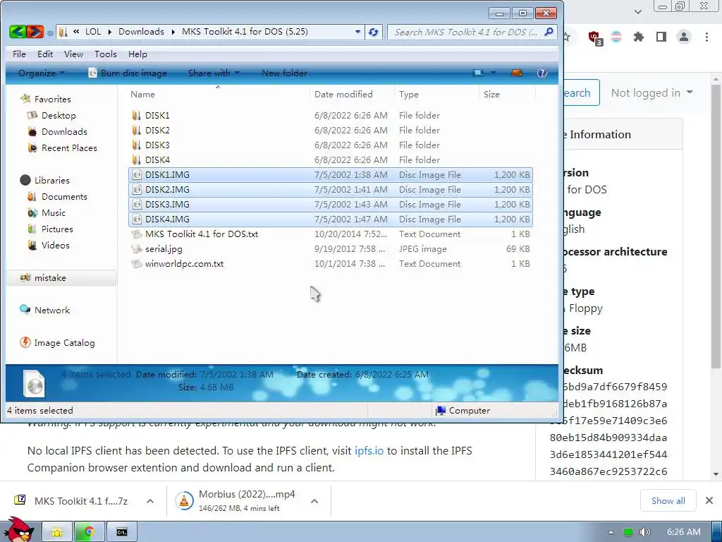Sort by Date modified column header
Screen dimensions: 722x542
pyautogui.click(x=343, y=94)
